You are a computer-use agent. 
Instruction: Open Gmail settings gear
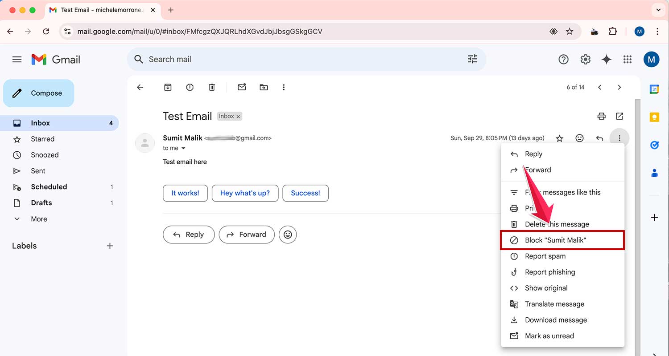[x=586, y=59]
